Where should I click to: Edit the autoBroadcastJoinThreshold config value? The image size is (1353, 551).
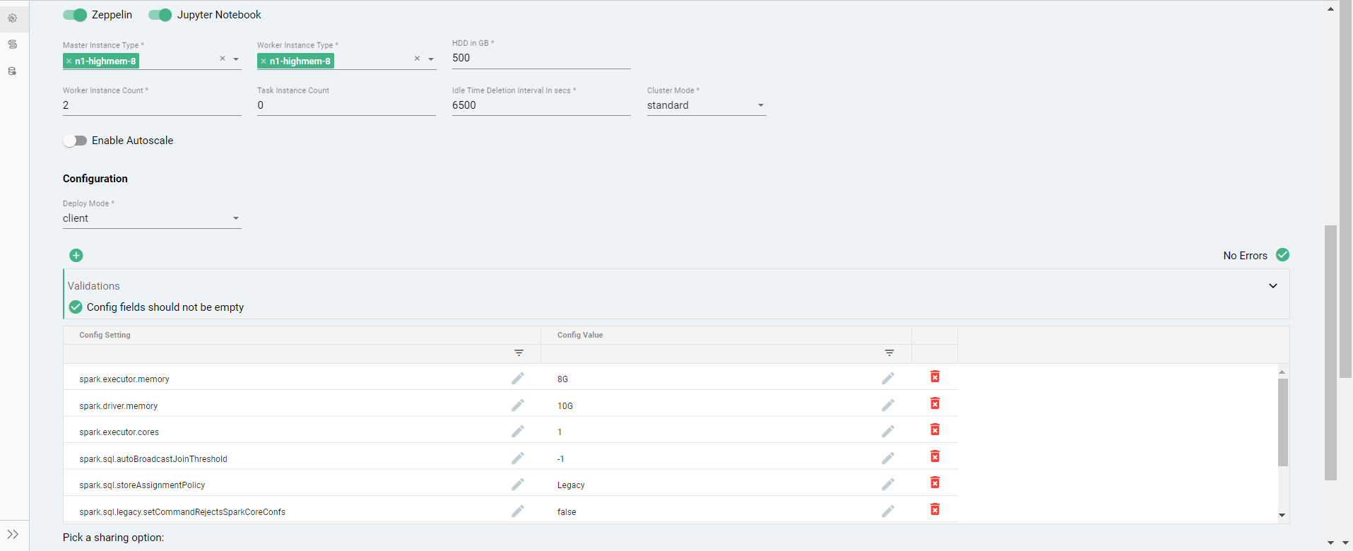coord(888,458)
